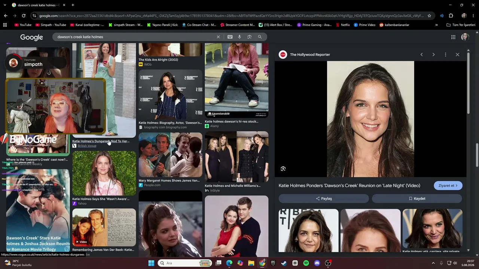This screenshot has height=269, width=479.
Task: Open the Chrome three-dot menu
Action: pyautogui.click(x=473, y=16)
